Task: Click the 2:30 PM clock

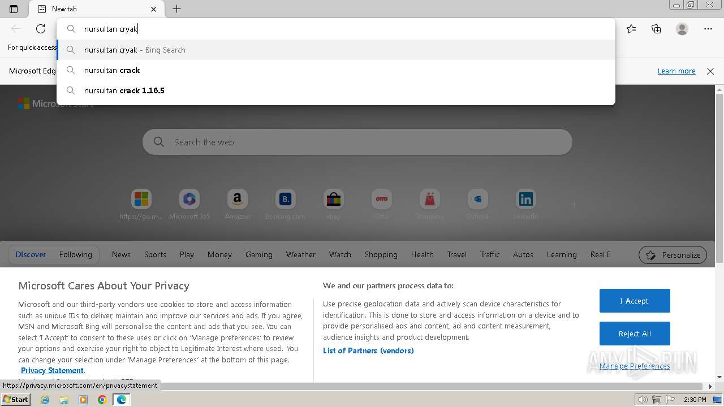Action: pos(695,400)
